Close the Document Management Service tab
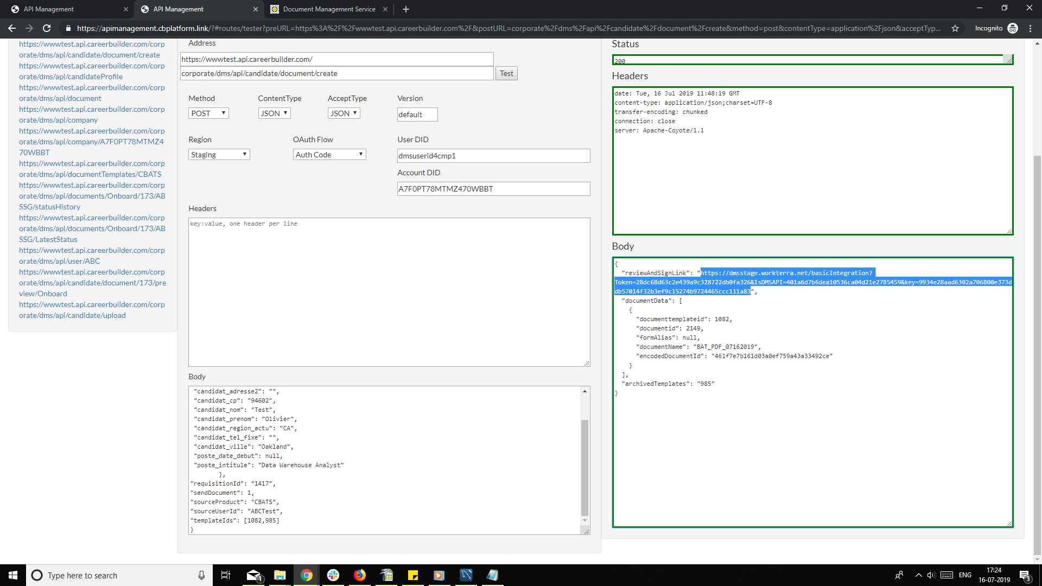1042x586 pixels. click(x=385, y=9)
